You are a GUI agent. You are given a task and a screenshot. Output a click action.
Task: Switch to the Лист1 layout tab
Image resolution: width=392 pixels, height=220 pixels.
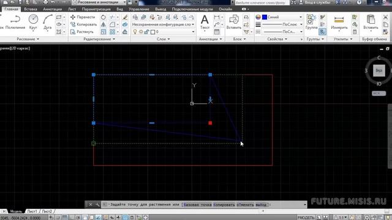tap(32, 211)
